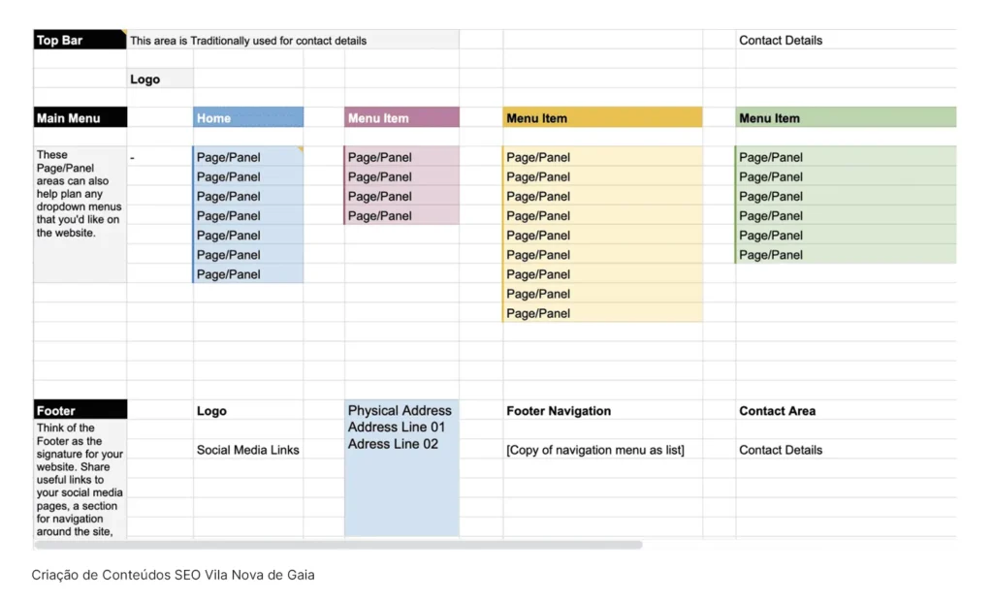This screenshot has width=993, height=601.
Task: Select the Contact Area heading cell
Action: [x=776, y=411]
